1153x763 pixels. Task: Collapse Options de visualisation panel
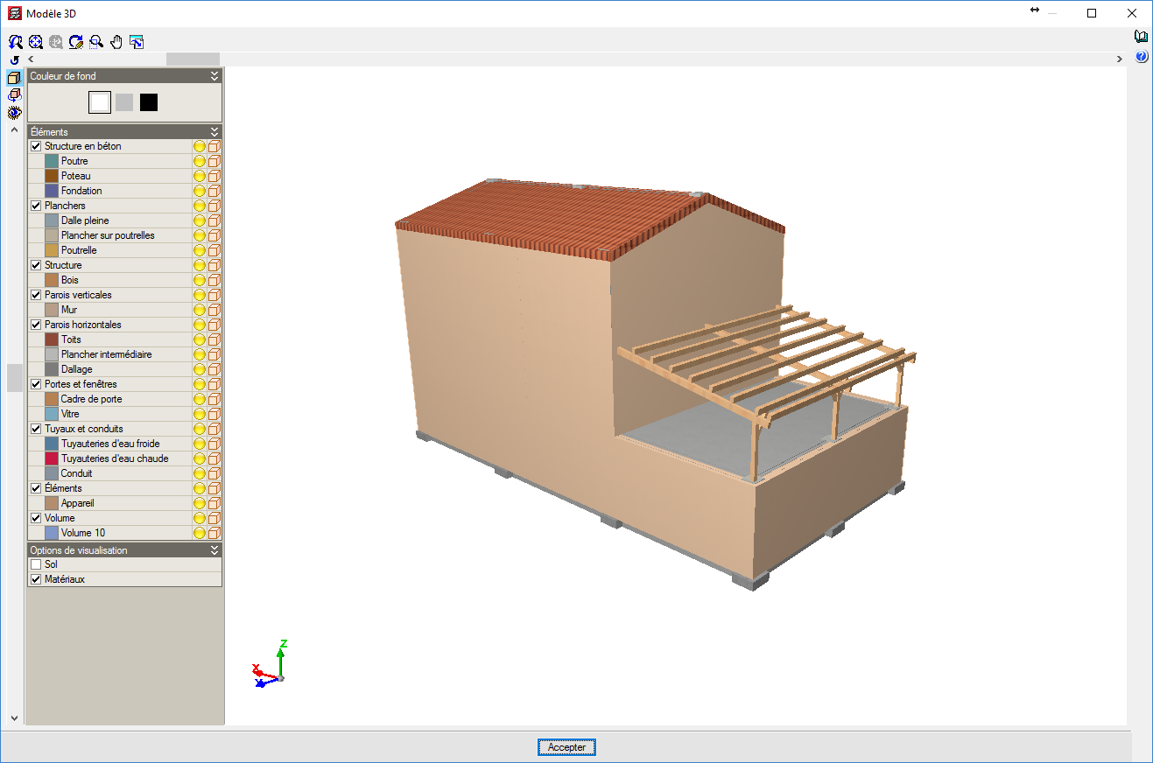pyautogui.click(x=214, y=550)
